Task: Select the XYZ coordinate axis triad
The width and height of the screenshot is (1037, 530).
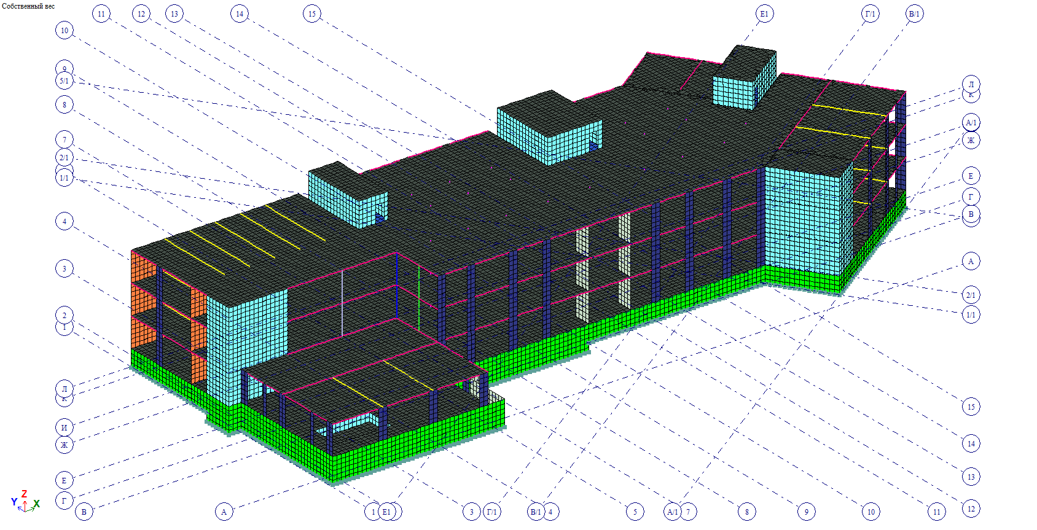Action: tap(25, 502)
